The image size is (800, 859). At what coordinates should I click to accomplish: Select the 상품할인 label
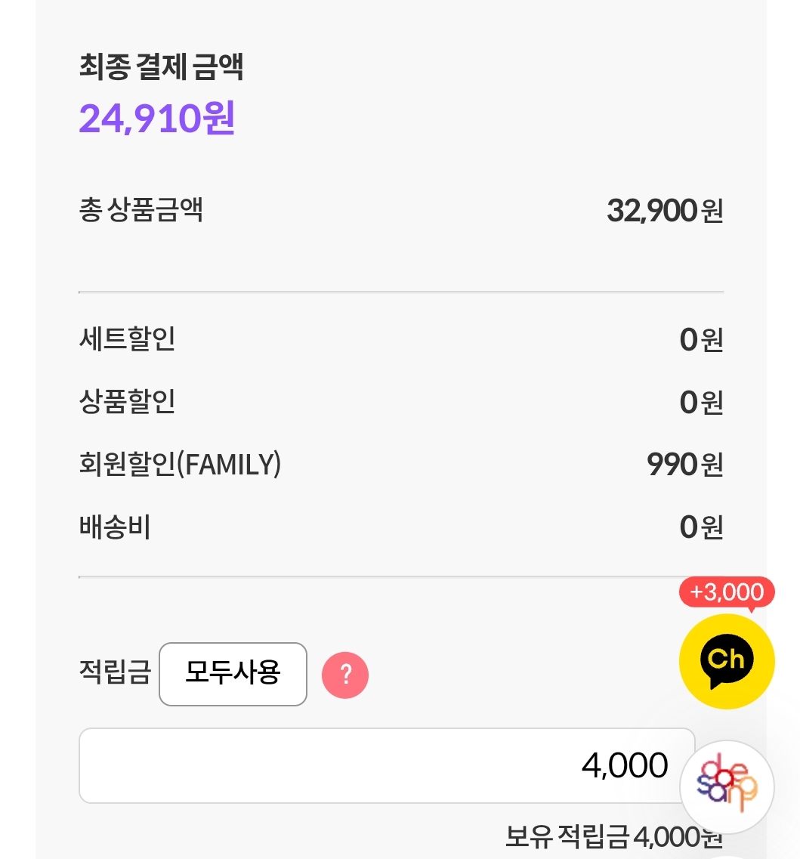click(x=127, y=402)
